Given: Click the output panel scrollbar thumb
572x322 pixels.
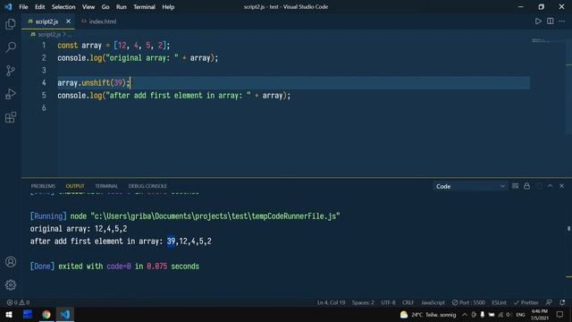Looking at the screenshot, I should [x=568, y=229].
